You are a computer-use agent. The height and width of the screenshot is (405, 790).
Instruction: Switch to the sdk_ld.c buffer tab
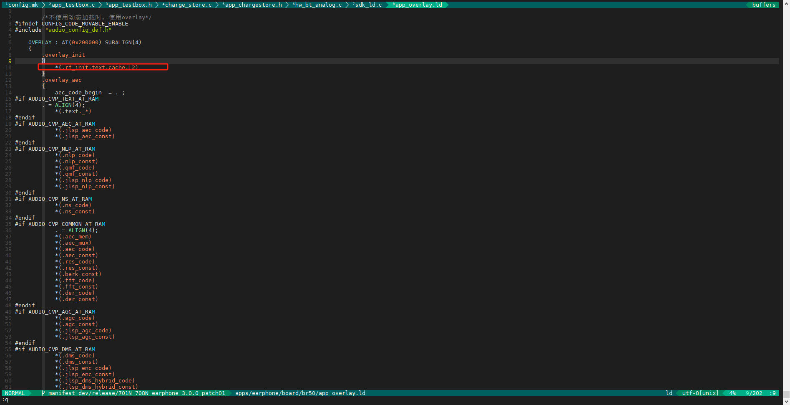367,5
